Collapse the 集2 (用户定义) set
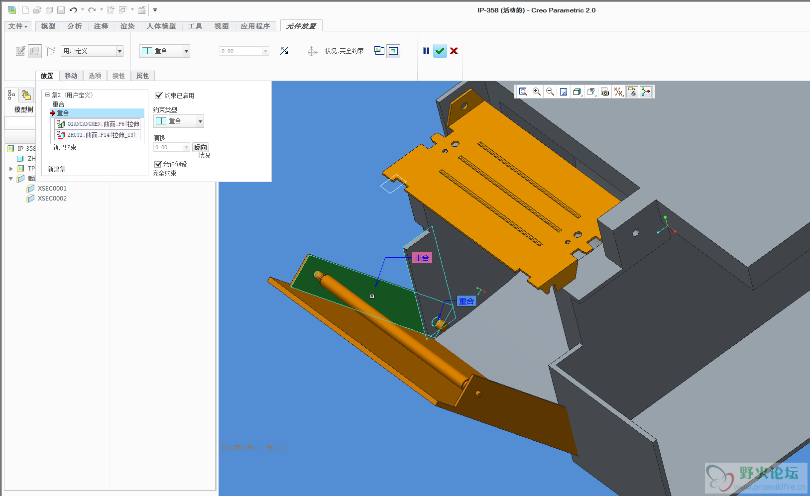This screenshot has height=496, width=810. click(48, 95)
